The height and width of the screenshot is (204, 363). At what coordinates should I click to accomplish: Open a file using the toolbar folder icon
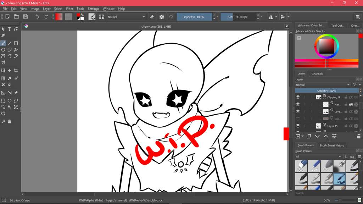click(16, 17)
